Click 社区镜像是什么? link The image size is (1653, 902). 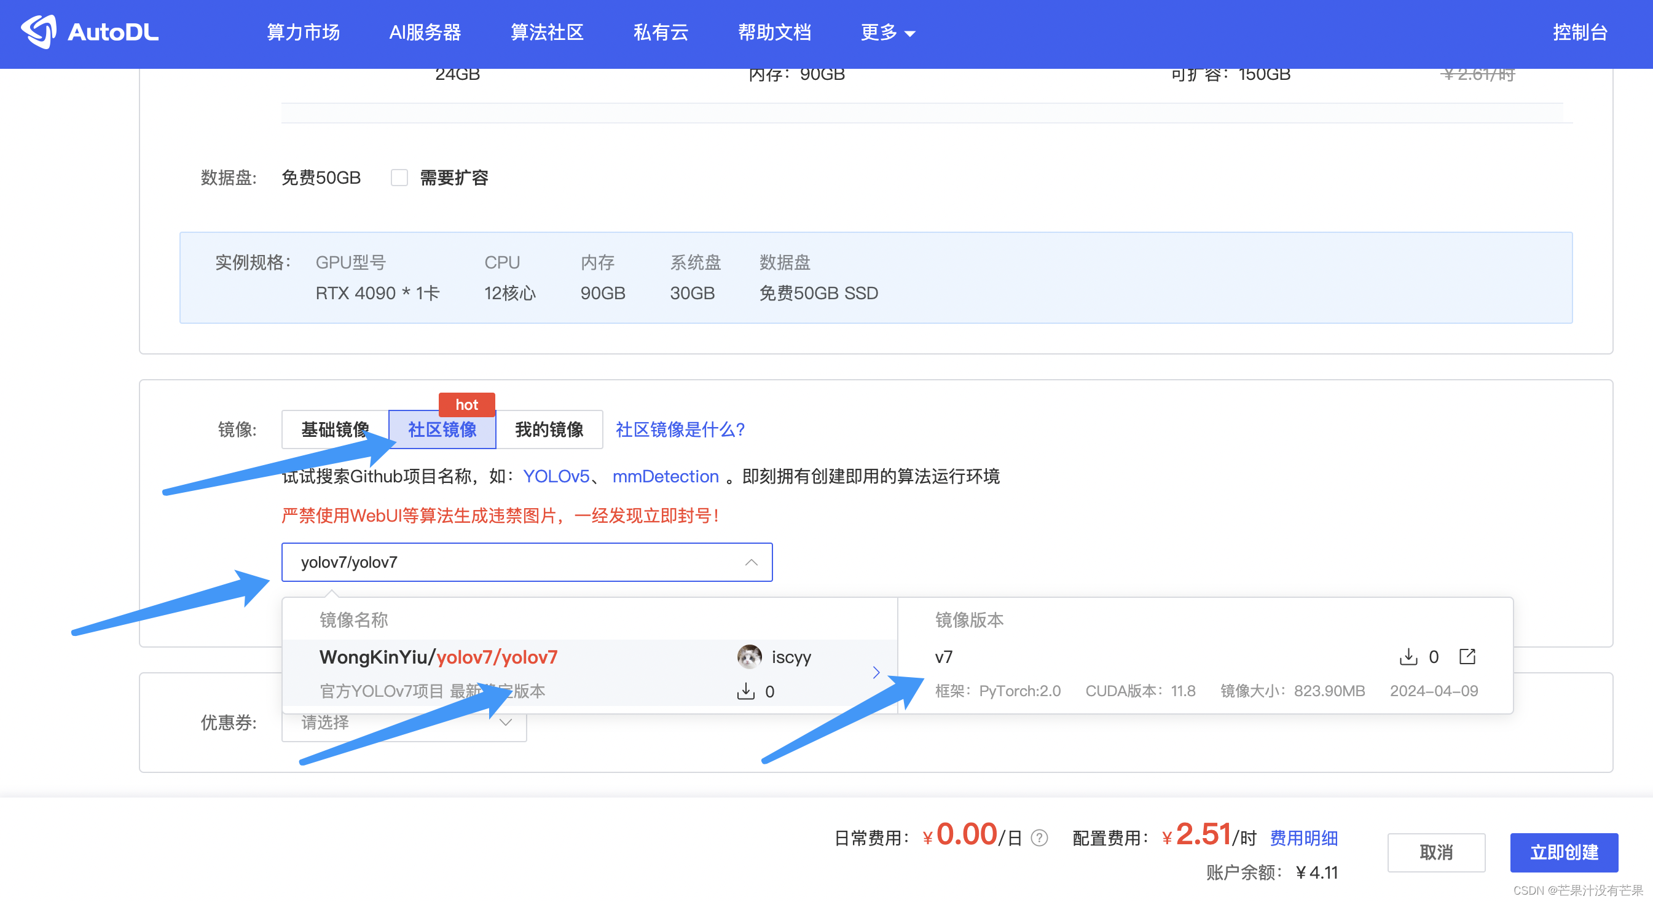click(x=680, y=429)
